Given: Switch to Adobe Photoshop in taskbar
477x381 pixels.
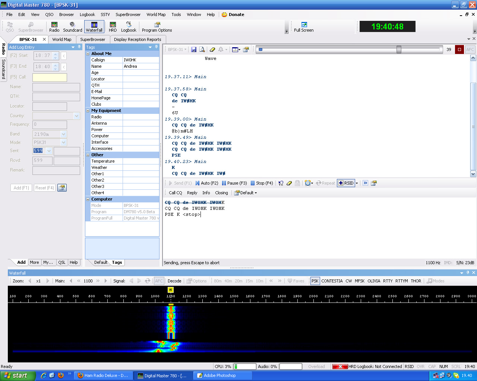Looking at the screenshot, I should pyautogui.click(x=222, y=375).
